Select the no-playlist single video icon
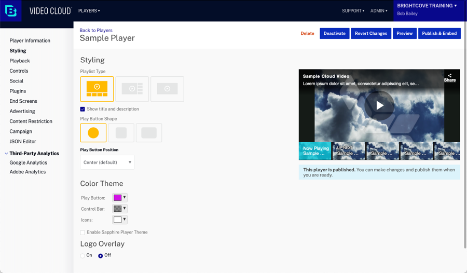Viewport: 467px width, 273px height. pos(167,89)
